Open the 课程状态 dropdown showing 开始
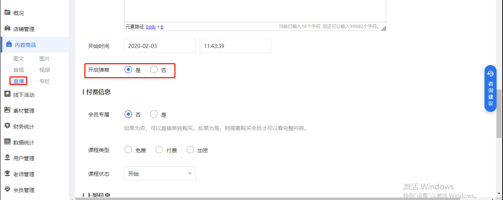 (160, 174)
